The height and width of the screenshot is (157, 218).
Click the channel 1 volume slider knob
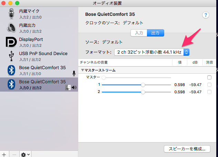pos(143,85)
